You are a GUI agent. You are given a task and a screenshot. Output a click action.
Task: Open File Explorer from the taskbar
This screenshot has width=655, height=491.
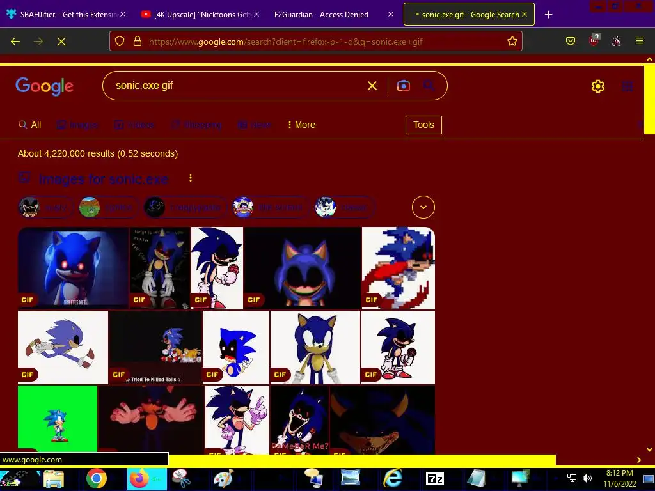tap(54, 479)
